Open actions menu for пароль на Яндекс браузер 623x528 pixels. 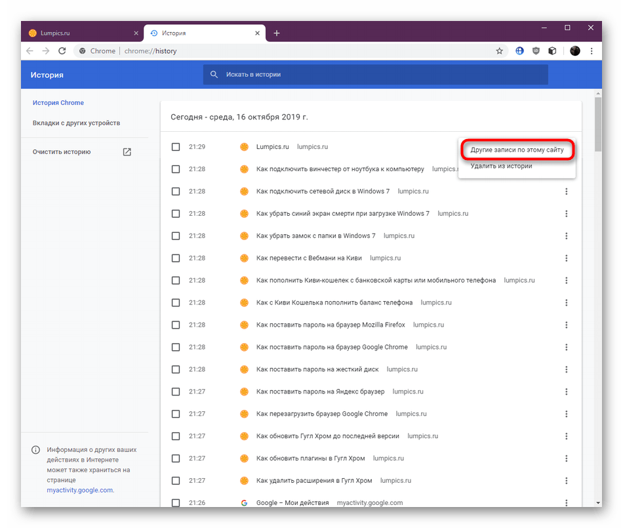tap(566, 392)
